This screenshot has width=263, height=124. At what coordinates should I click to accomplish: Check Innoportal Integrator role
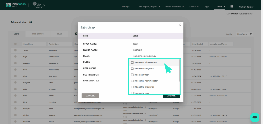[x=132, y=87]
